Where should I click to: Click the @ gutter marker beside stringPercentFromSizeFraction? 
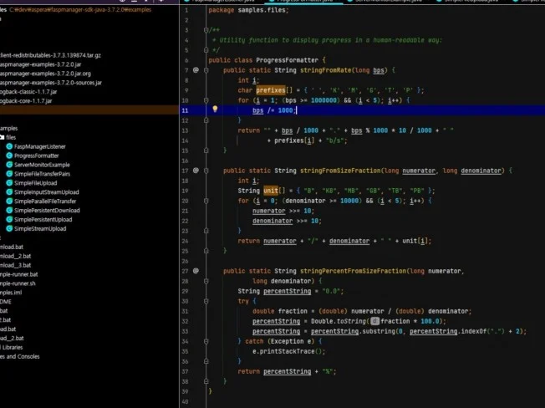coord(196,270)
